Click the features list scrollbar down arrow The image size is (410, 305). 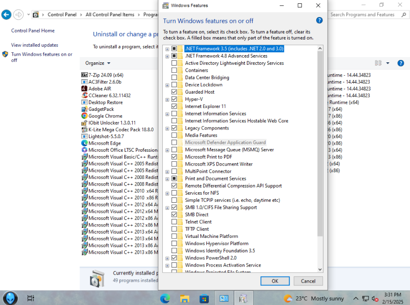click(320, 269)
